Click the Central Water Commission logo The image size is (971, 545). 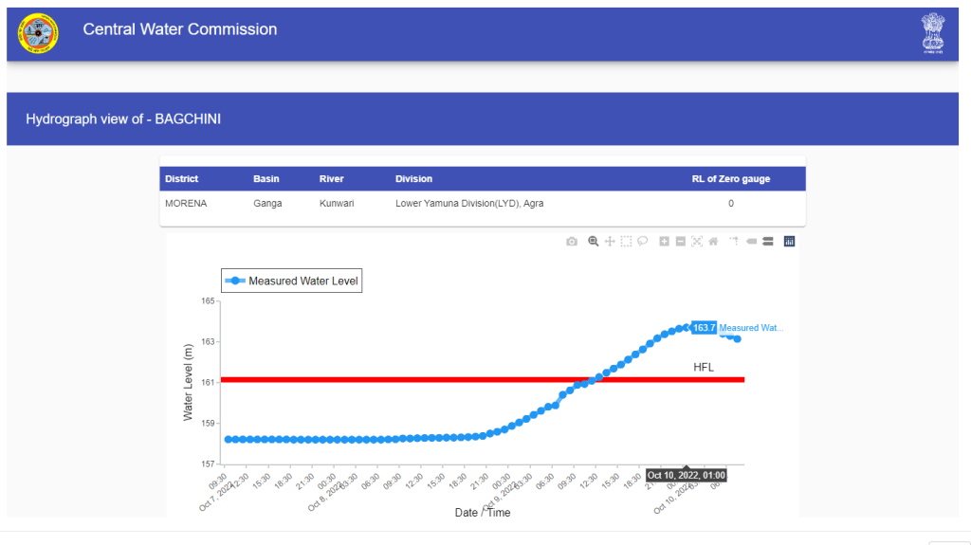tap(38, 34)
